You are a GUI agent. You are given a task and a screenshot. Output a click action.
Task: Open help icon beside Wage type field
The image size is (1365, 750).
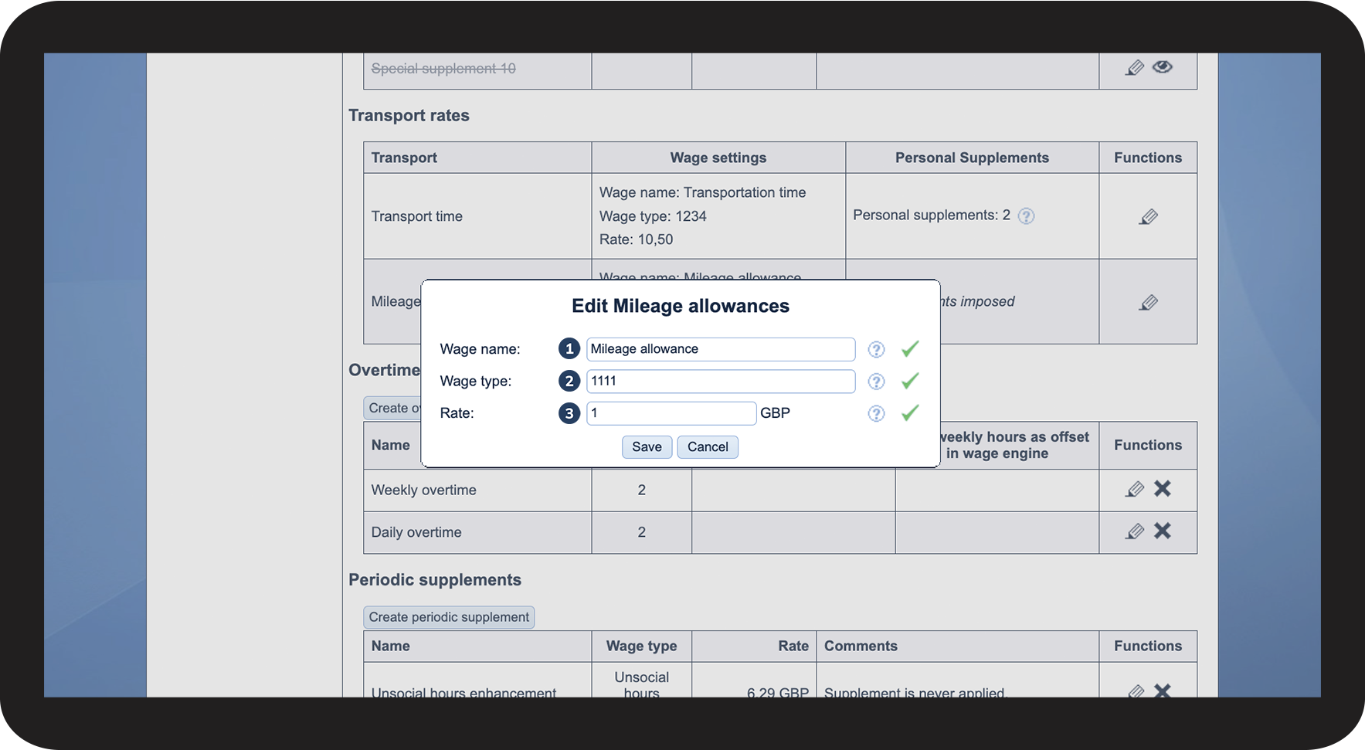(876, 382)
